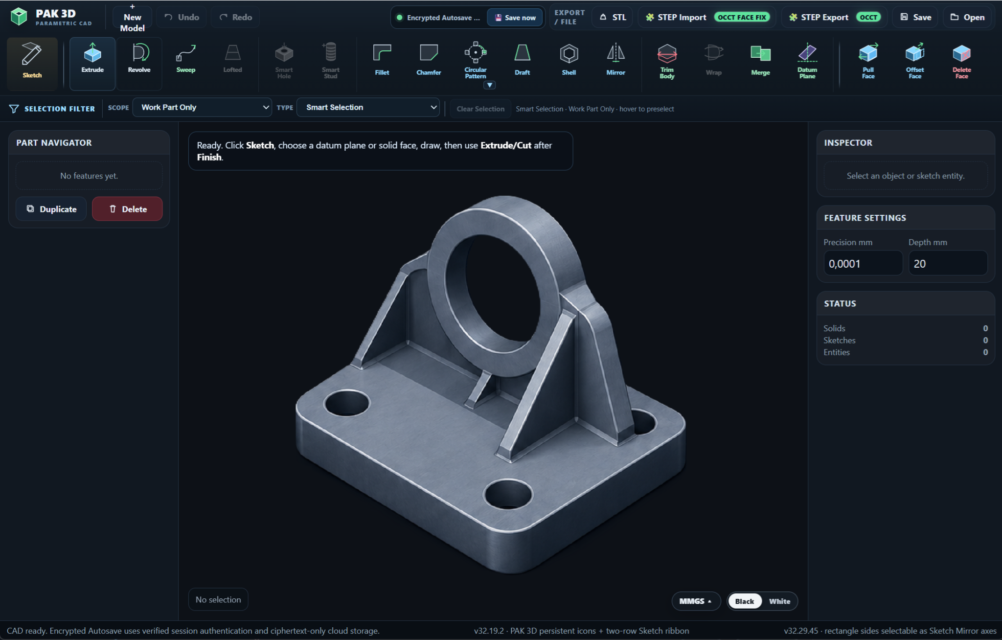
Task: Choose the Delete Face tool
Action: click(961, 61)
